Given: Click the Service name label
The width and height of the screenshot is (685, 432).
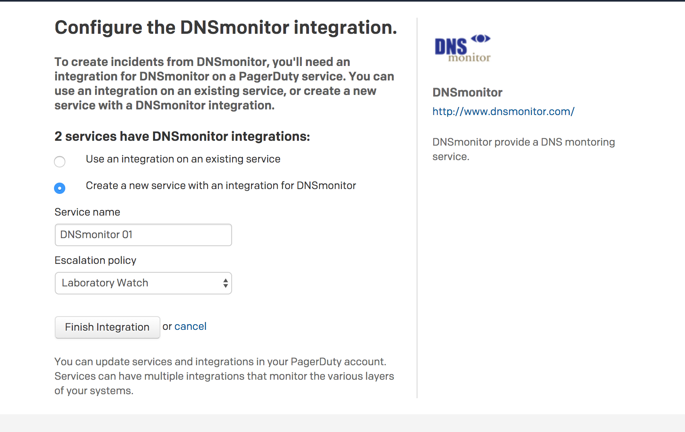Looking at the screenshot, I should [87, 212].
